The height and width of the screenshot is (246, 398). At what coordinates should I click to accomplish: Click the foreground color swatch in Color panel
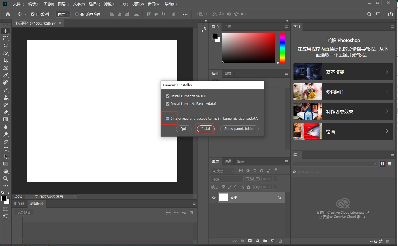coord(215,36)
